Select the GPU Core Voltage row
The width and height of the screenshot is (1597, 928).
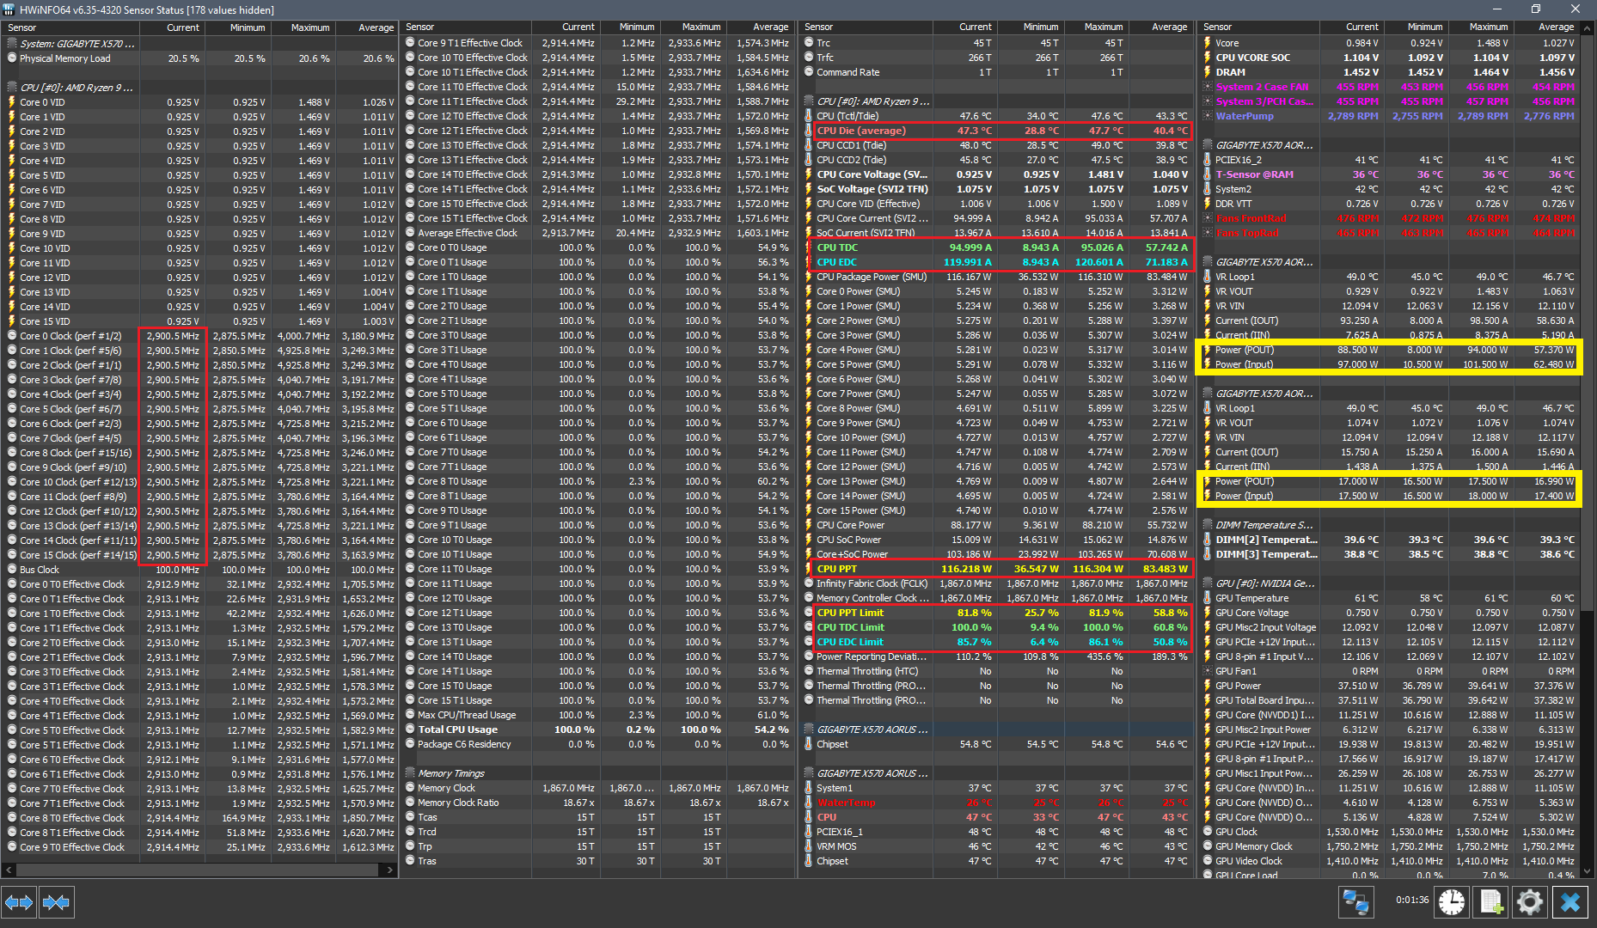(x=1390, y=613)
